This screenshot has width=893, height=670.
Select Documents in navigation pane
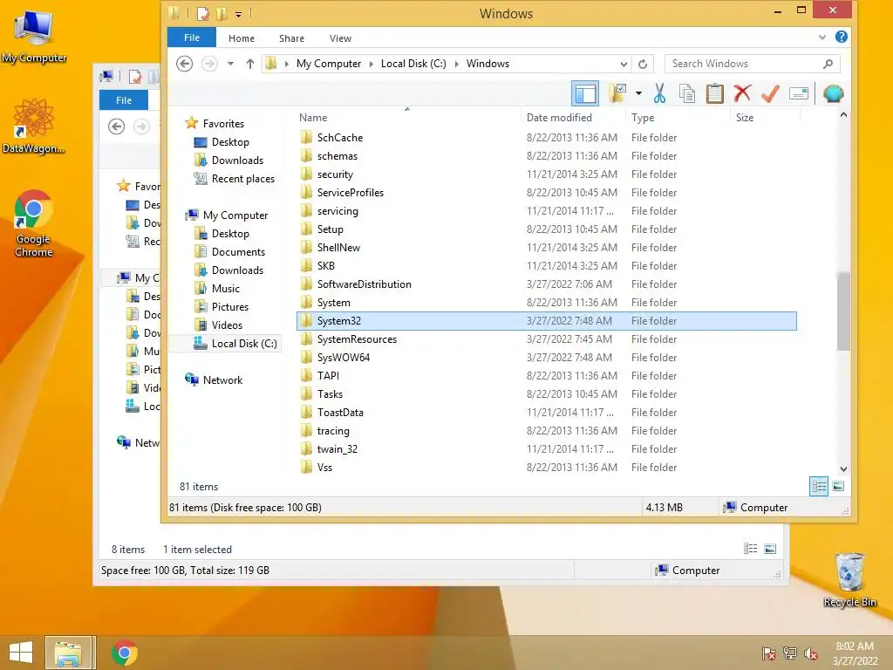pos(229,252)
